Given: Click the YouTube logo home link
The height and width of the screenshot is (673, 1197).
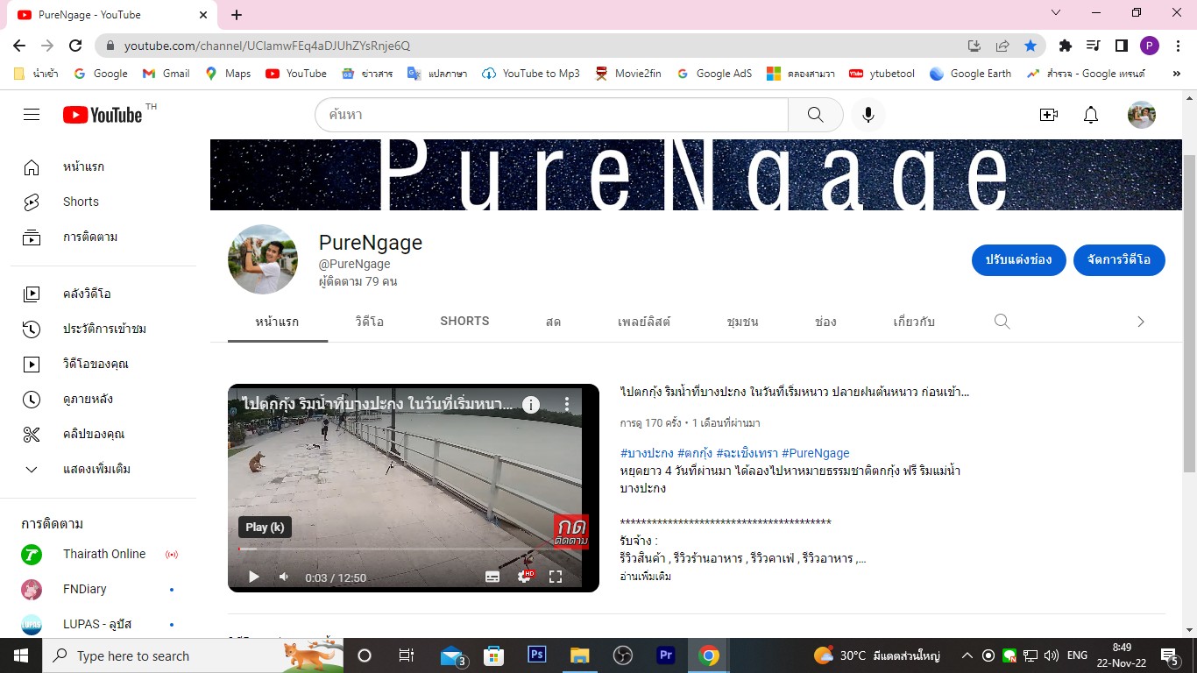Looking at the screenshot, I should coord(103,115).
